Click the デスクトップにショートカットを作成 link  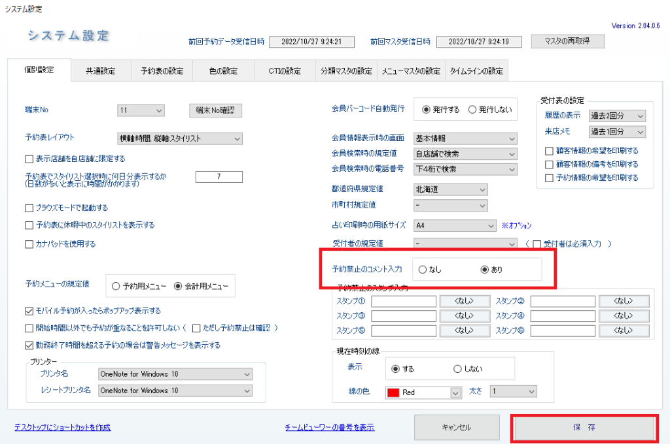click(x=62, y=428)
